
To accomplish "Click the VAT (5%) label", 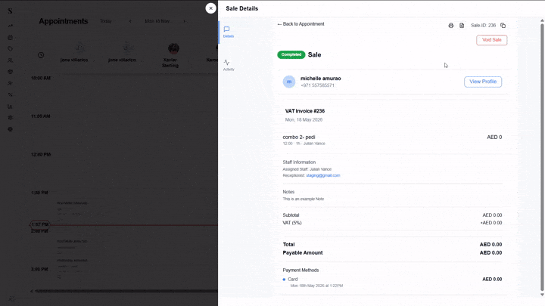I will pos(292,223).
